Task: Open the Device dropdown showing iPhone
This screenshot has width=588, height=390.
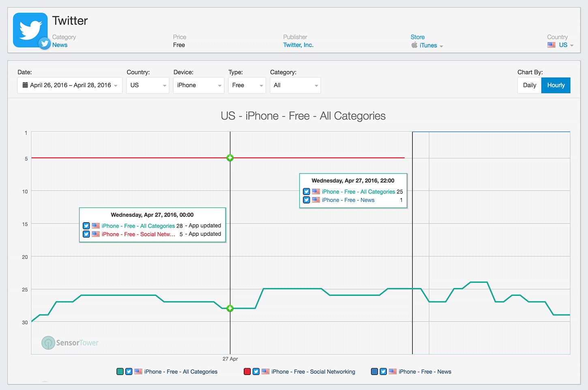Action: [199, 85]
